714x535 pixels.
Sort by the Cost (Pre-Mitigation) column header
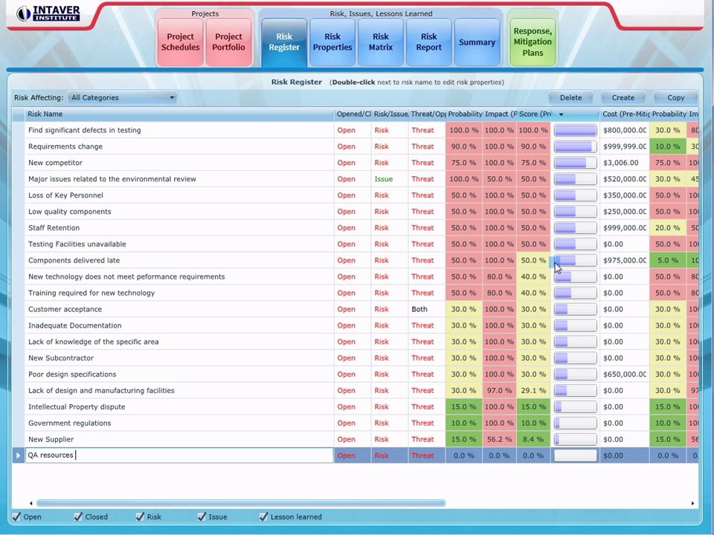[624, 114]
